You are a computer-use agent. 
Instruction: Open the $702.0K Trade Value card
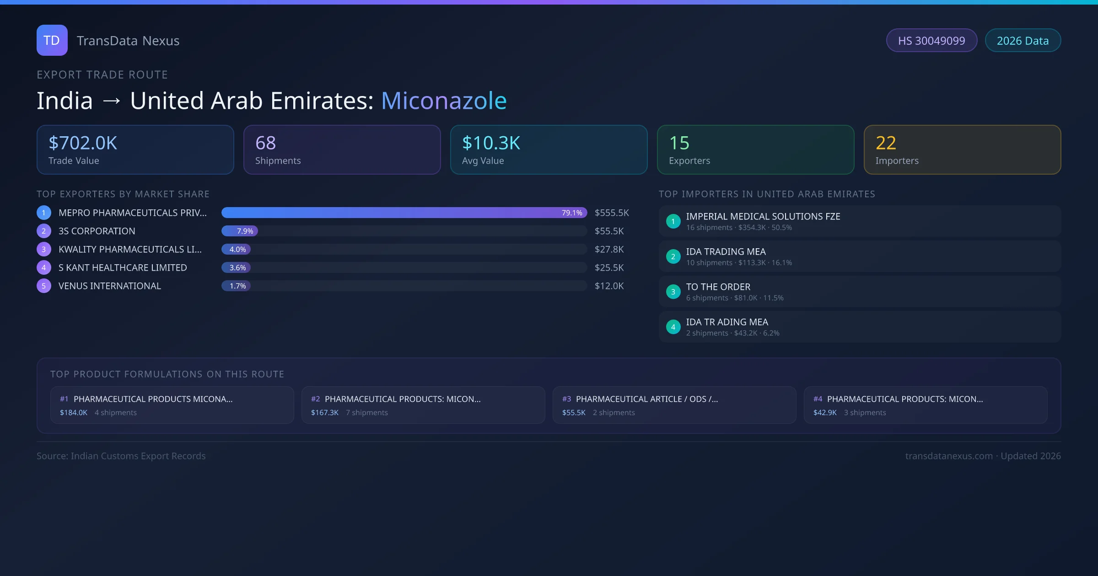[x=135, y=149]
